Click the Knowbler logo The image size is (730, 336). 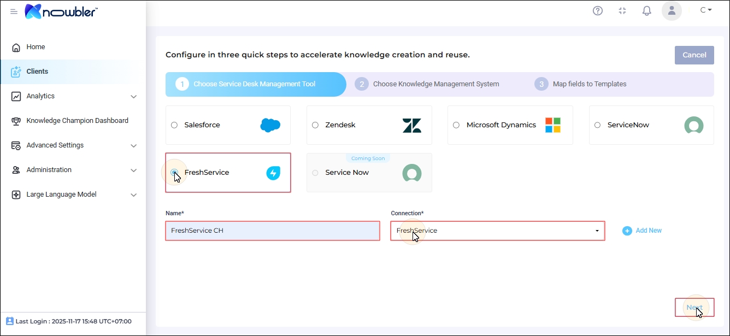(x=61, y=11)
